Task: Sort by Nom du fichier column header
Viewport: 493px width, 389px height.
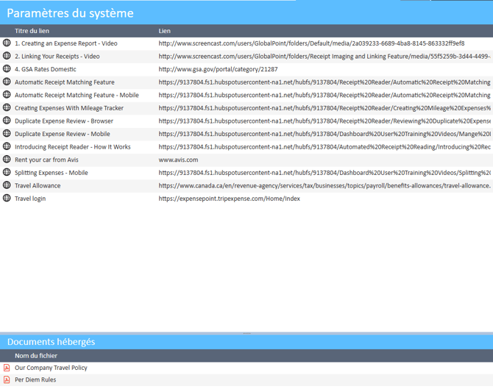Action: [x=36, y=356]
